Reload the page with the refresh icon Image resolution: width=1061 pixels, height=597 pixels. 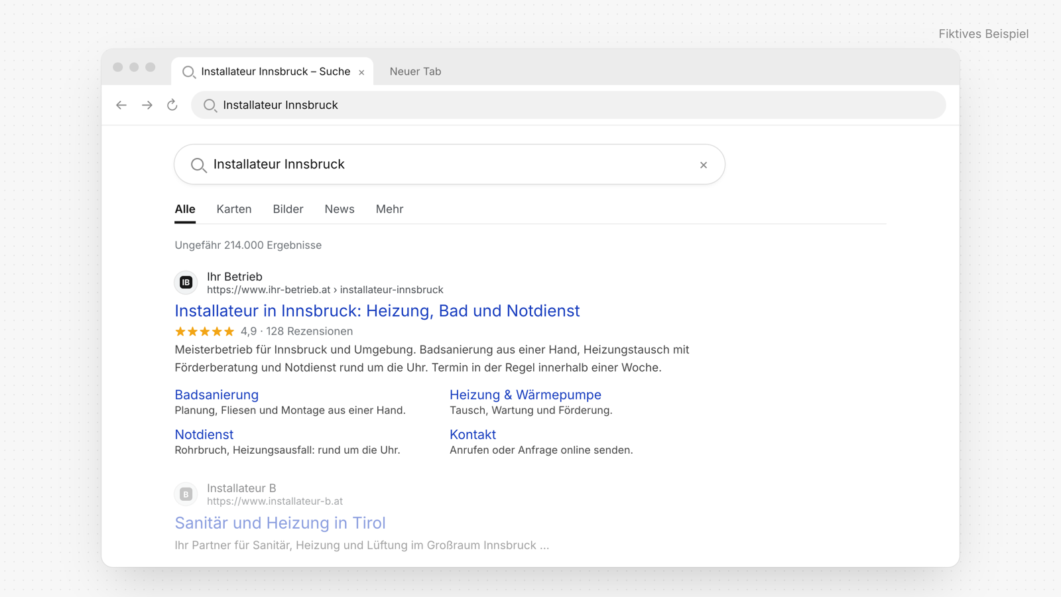[x=172, y=105]
